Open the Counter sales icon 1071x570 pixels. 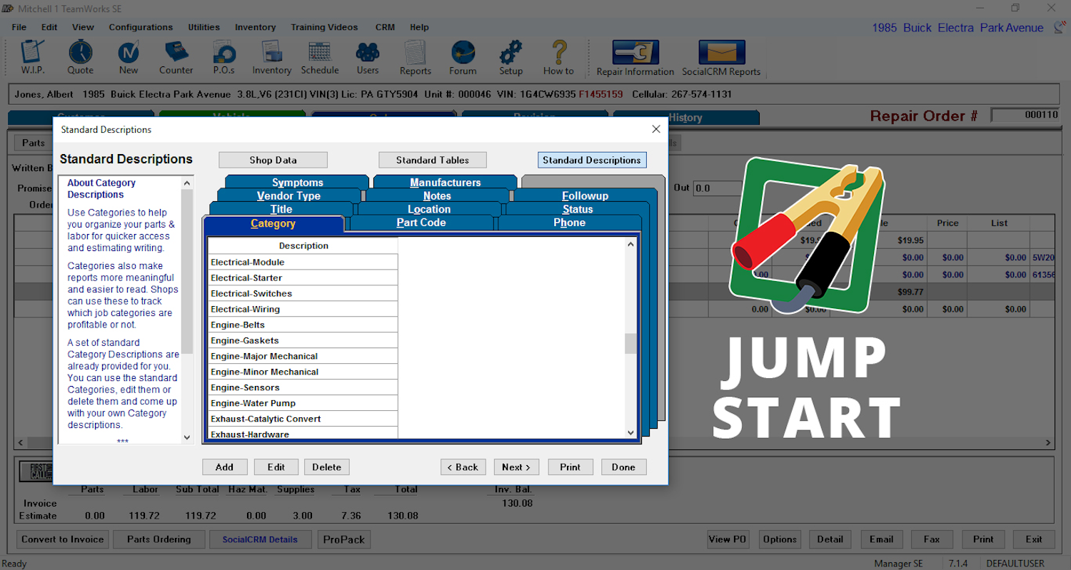pyautogui.click(x=176, y=57)
